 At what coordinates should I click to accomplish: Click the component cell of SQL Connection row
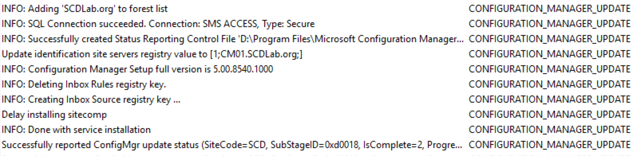pyautogui.click(x=550, y=24)
